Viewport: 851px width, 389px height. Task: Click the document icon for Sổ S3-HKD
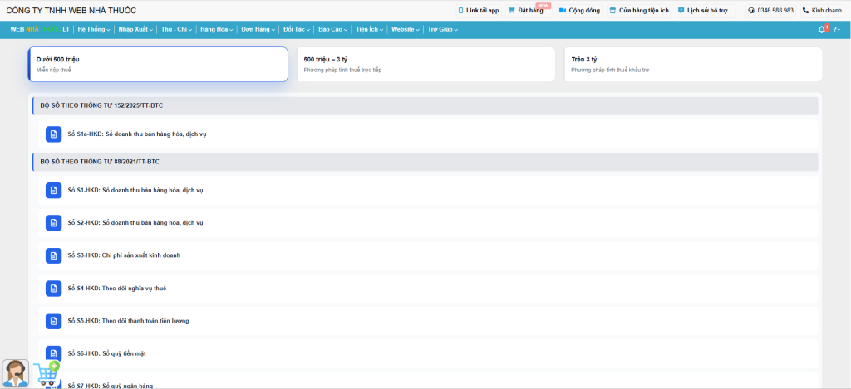pyautogui.click(x=53, y=255)
